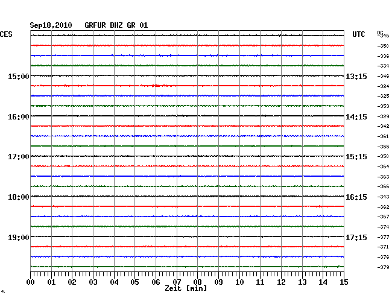Viewport: 392px width, 298px height.
Task: Click the DC value -364
Action: (383, 166)
